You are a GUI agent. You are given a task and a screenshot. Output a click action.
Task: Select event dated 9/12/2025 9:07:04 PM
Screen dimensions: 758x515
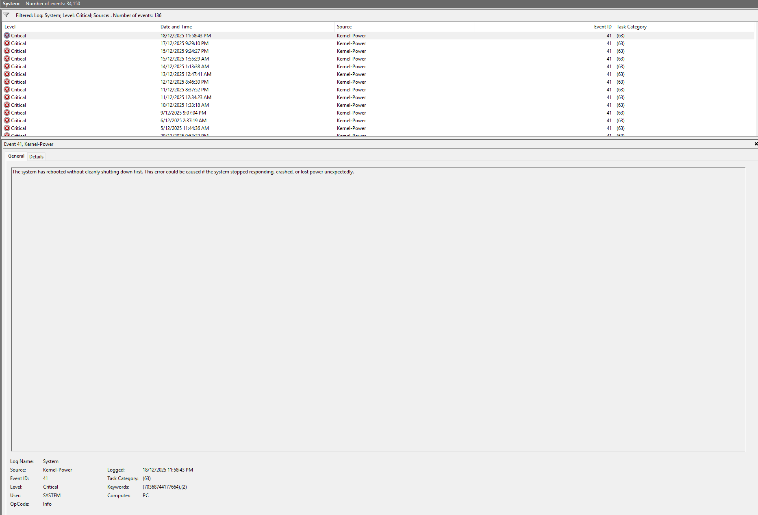[x=378, y=113]
